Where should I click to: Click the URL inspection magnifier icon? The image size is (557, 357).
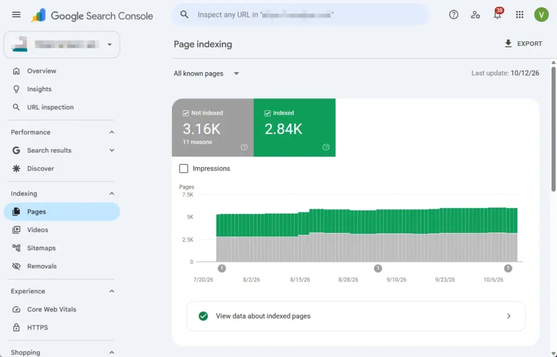16,107
